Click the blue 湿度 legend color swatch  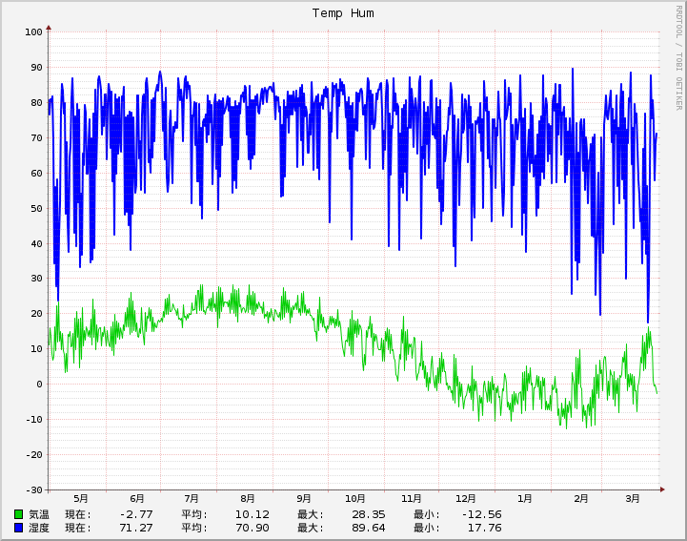pos(18,528)
